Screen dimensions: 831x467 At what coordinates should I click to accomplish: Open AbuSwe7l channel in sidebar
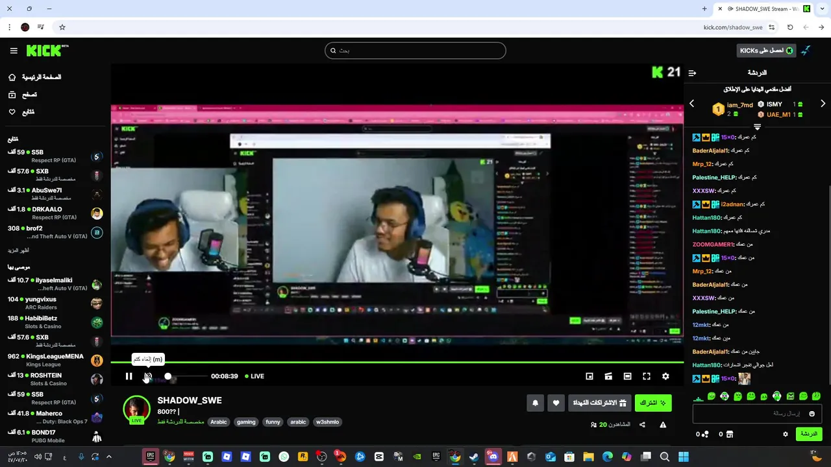[55, 194]
